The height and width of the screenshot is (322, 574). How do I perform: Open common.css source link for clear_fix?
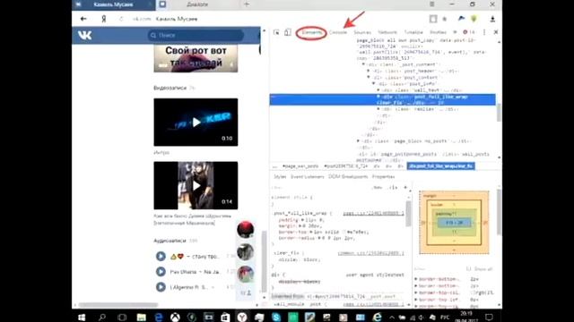(x=370, y=253)
